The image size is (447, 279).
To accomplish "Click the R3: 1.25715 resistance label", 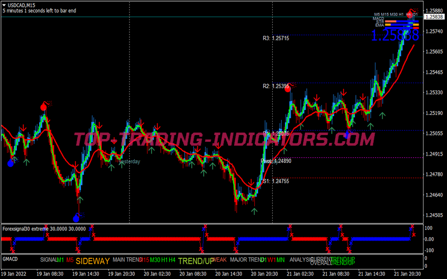I will 276,38.
